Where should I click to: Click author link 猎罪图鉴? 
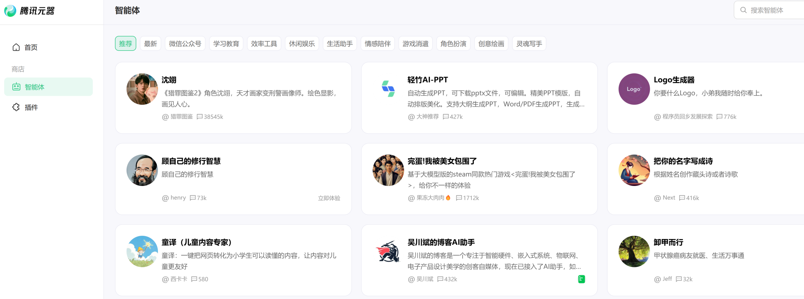coord(181,117)
